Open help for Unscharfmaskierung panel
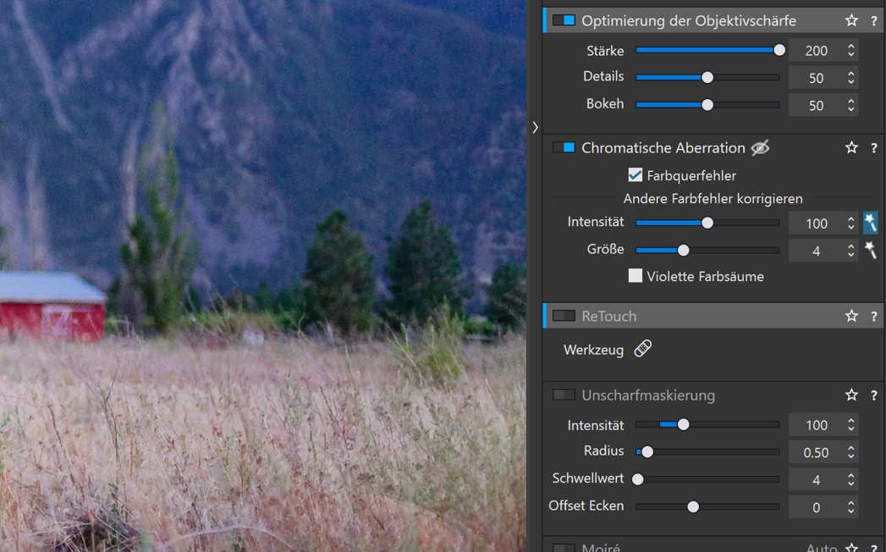The width and height of the screenshot is (886, 552). coord(874,395)
